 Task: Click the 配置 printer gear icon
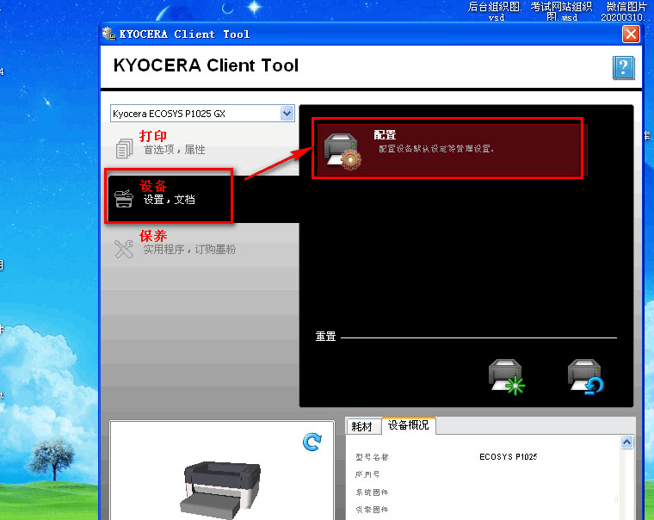pyautogui.click(x=342, y=151)
